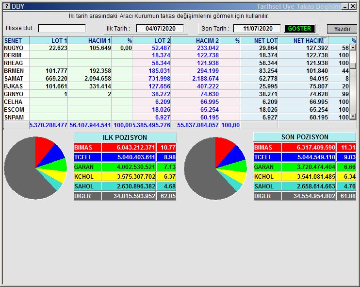Select the SAMAT row
360x287 pixels.
pos(176,79)
